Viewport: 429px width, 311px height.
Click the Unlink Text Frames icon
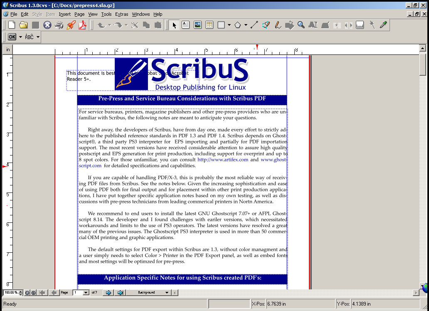tap(348, 25)
